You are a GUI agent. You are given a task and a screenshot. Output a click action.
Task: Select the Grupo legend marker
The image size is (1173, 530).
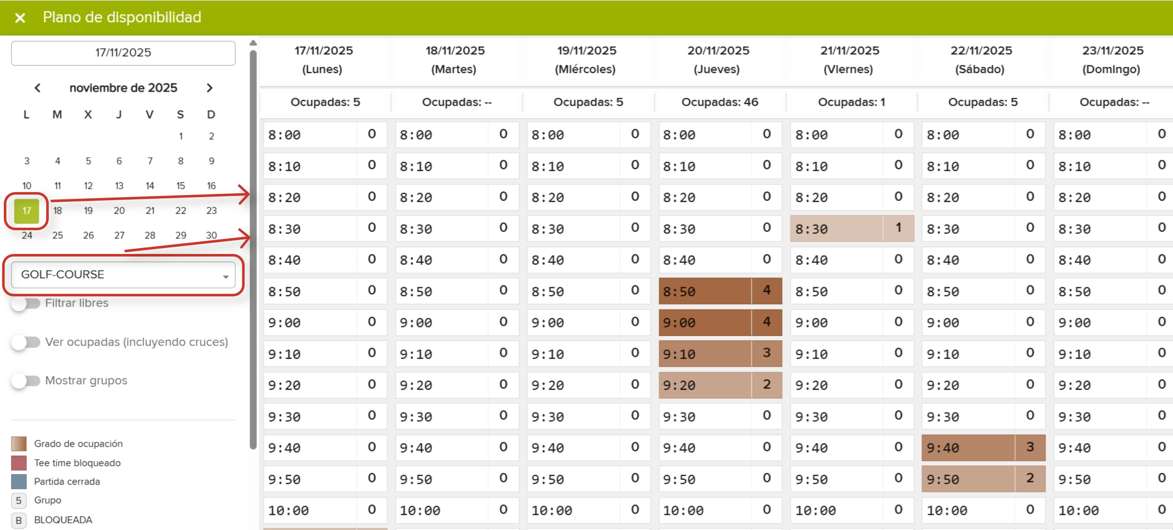tap(19, 500)
